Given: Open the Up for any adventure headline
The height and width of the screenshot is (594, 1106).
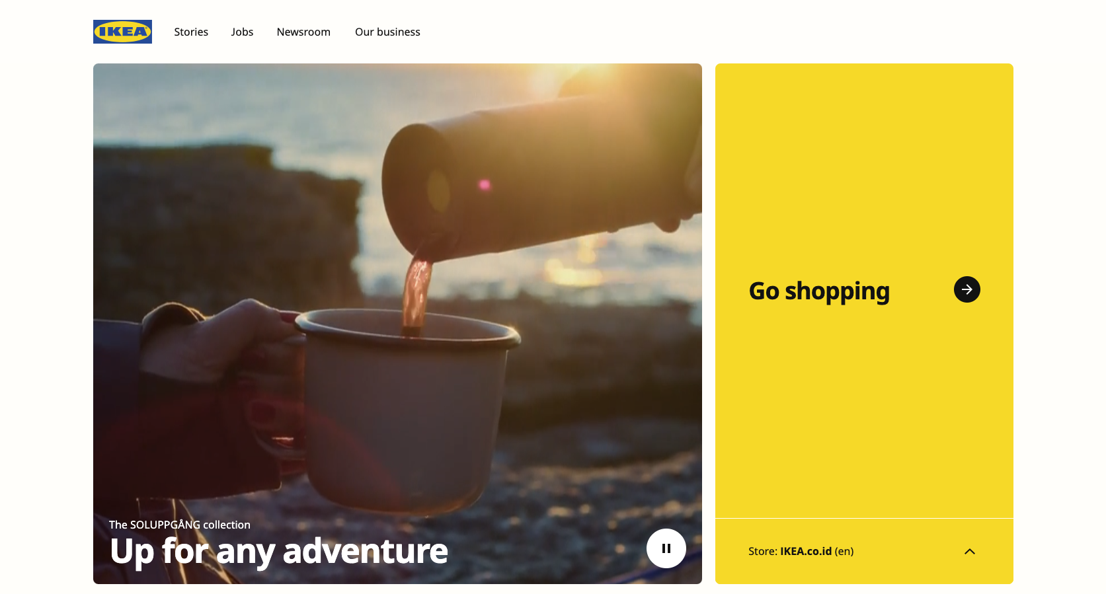Looking at the screenshot, I should pos(279,552).
